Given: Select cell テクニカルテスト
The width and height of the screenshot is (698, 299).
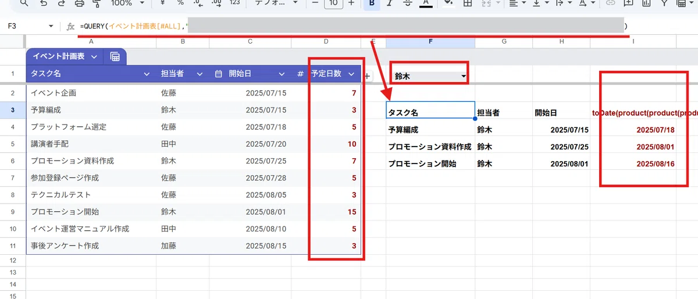Looking at the screenshot, I should [91, 195].
